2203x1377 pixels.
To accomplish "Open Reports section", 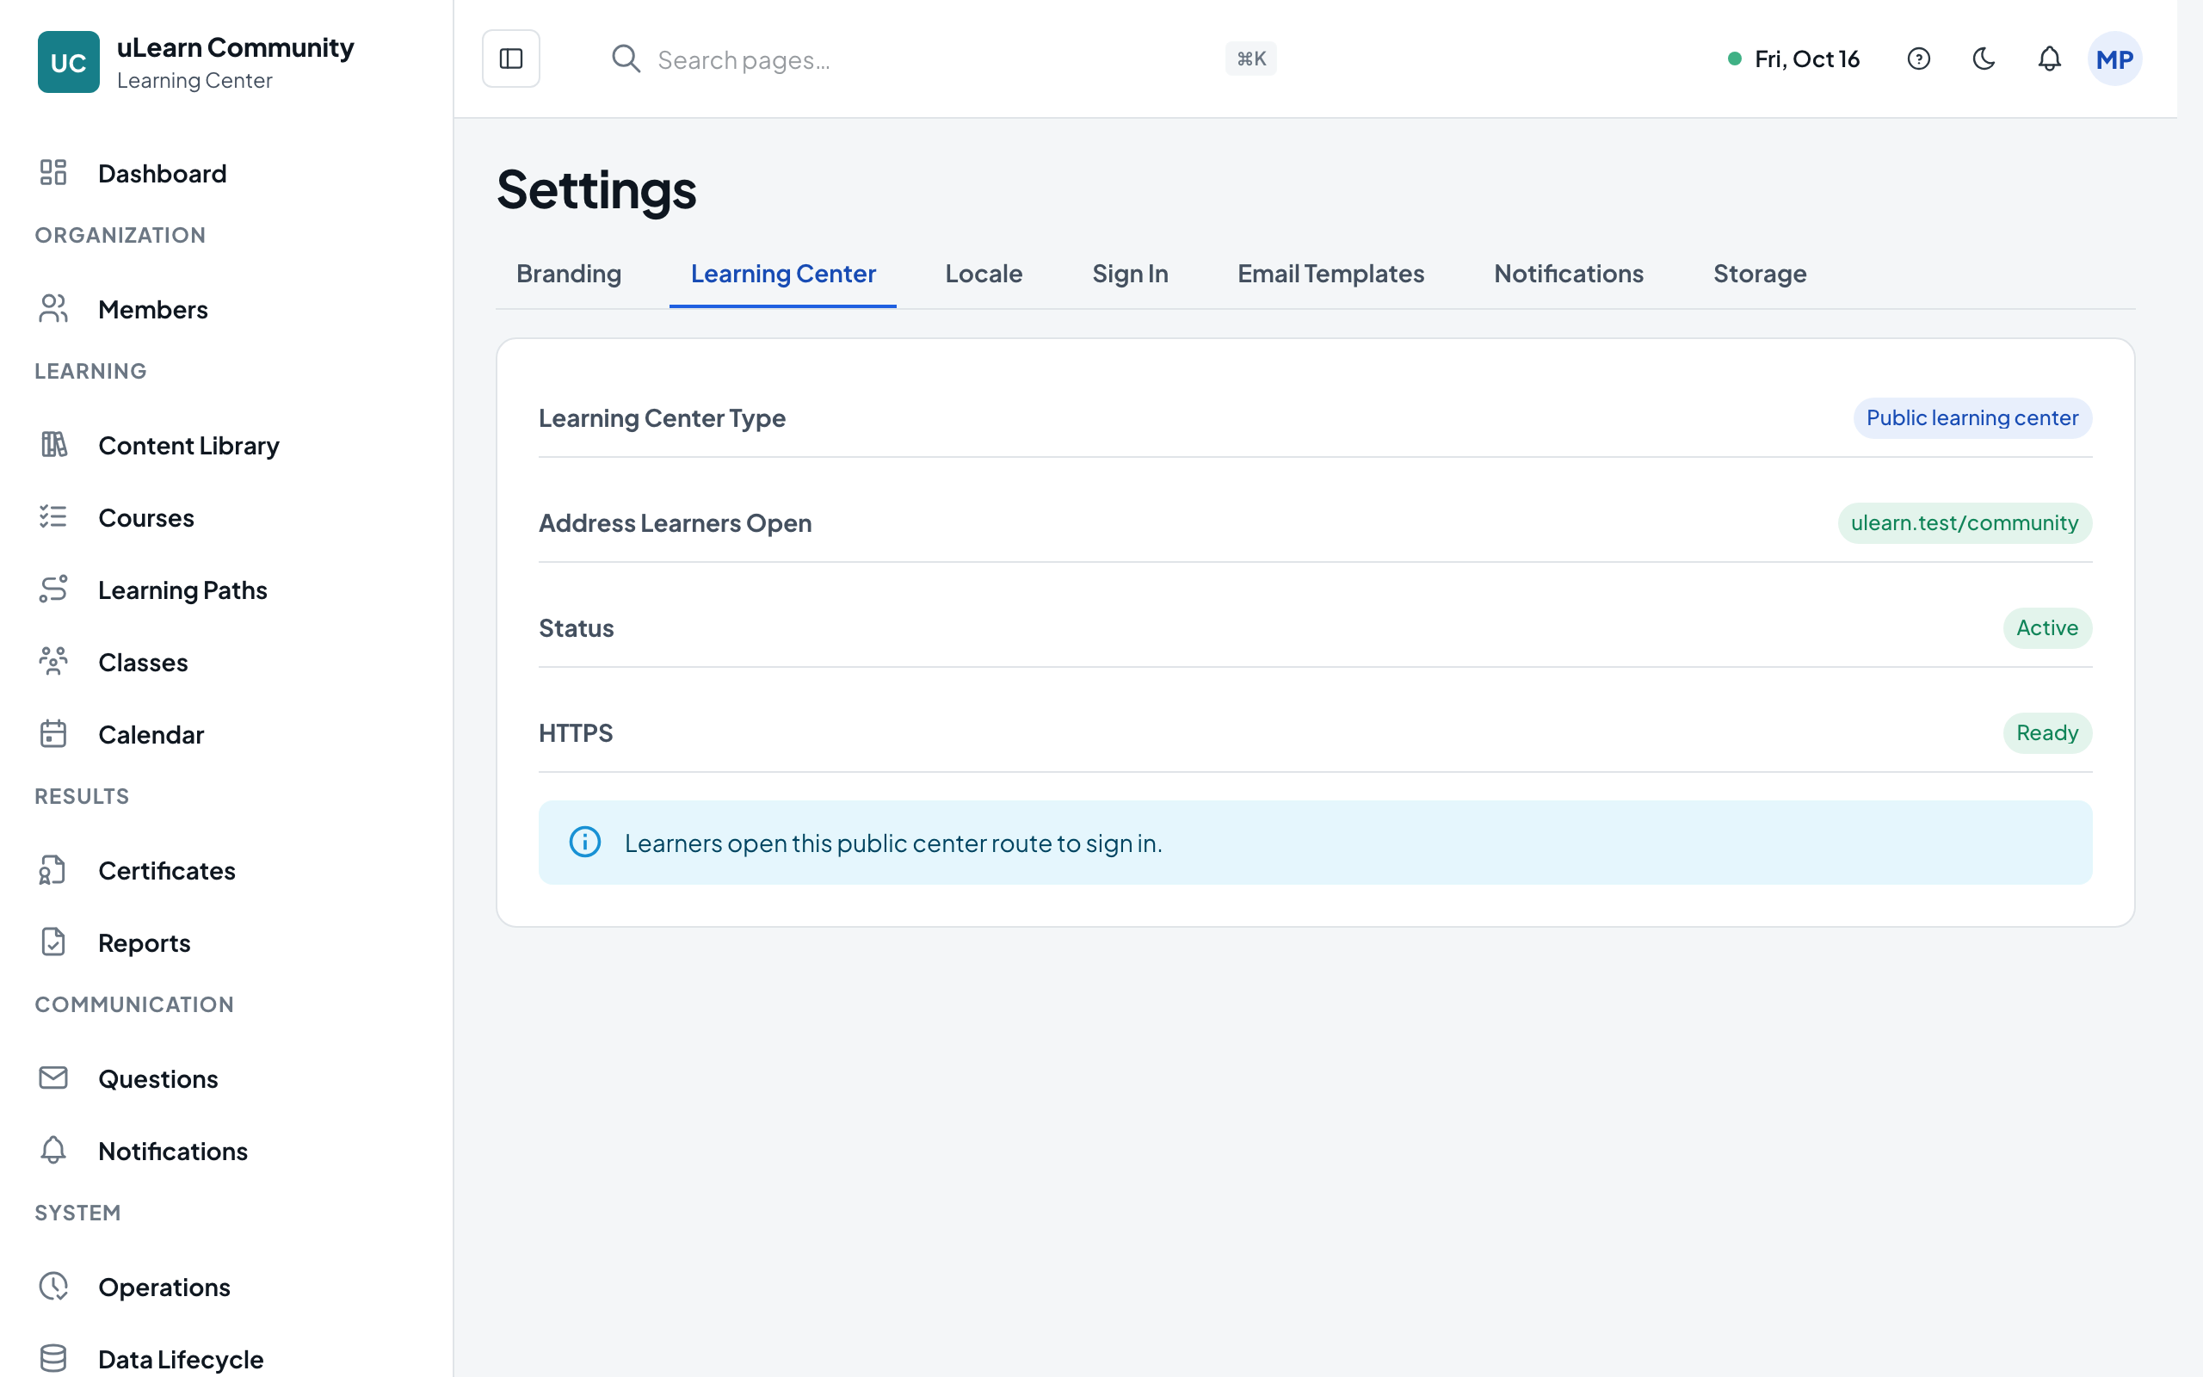I will pyautogui.click(x=225, y=942).
